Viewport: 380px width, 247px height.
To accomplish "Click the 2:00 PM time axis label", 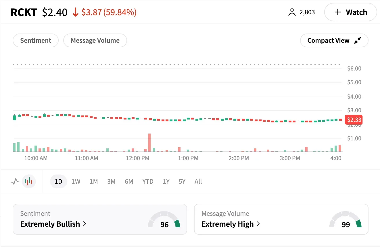I will point(239,158).
